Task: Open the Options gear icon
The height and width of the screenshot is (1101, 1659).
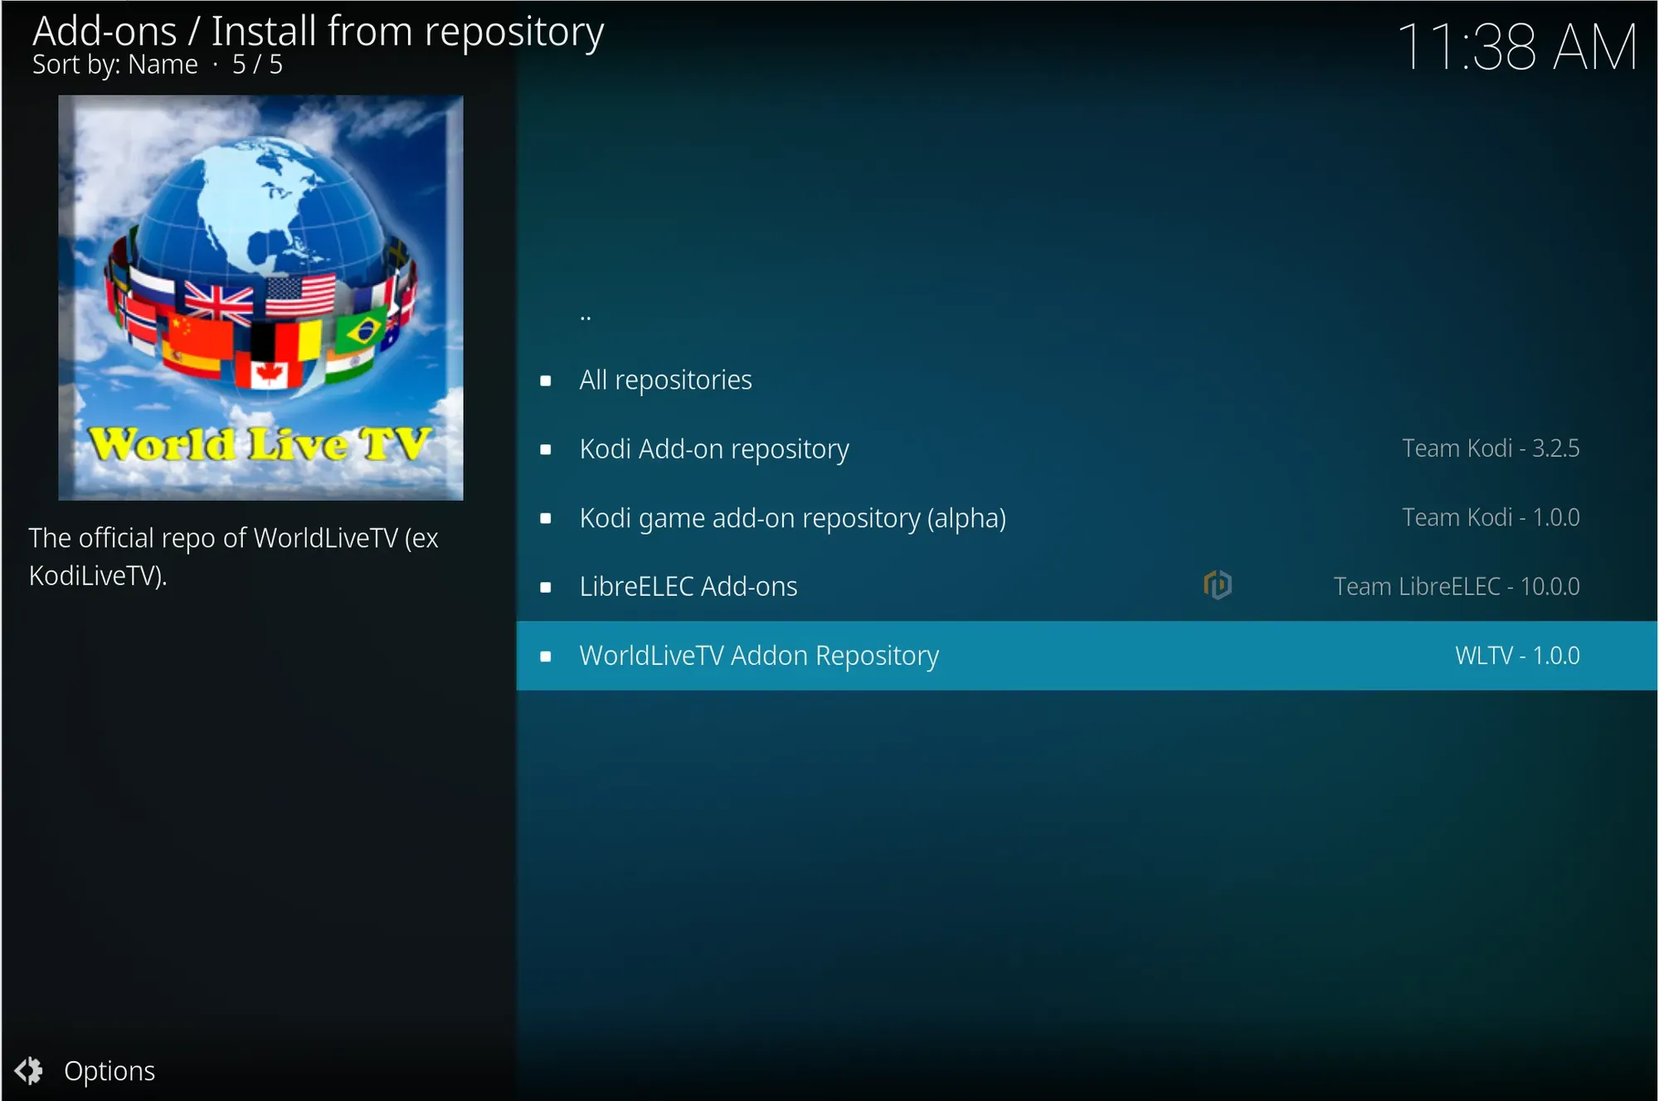Action: pos(29,1071)
